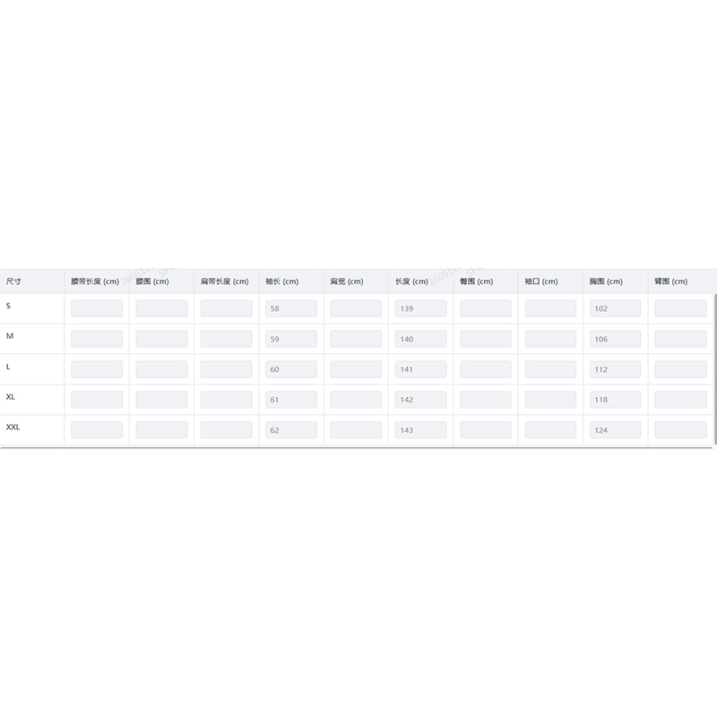This screenshot has width=717, height=717.
Task: Click the 长度 field showing 142
Action: coord(420,400)
